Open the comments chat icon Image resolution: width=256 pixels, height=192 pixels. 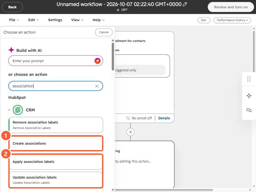coord(249,110)
